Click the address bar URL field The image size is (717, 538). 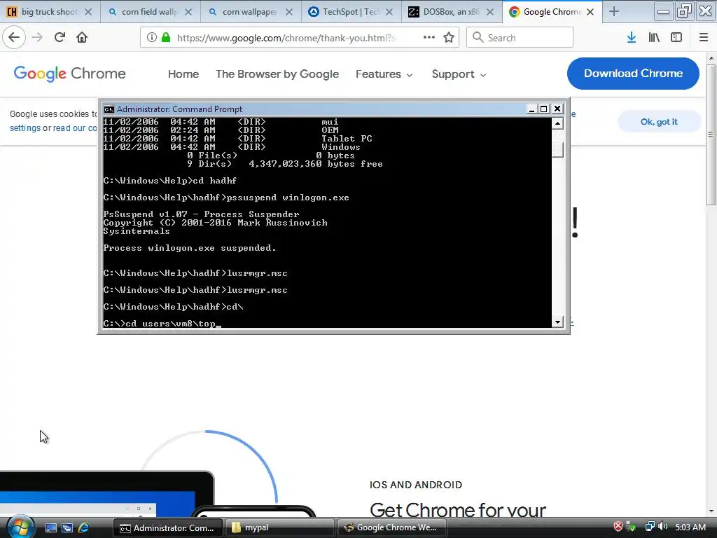286,38
